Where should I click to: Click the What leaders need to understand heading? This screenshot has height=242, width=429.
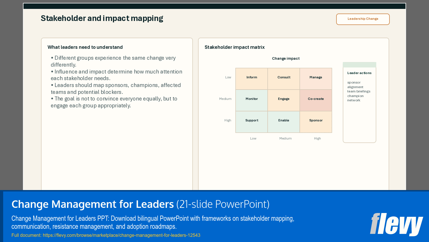click(85, 47)
